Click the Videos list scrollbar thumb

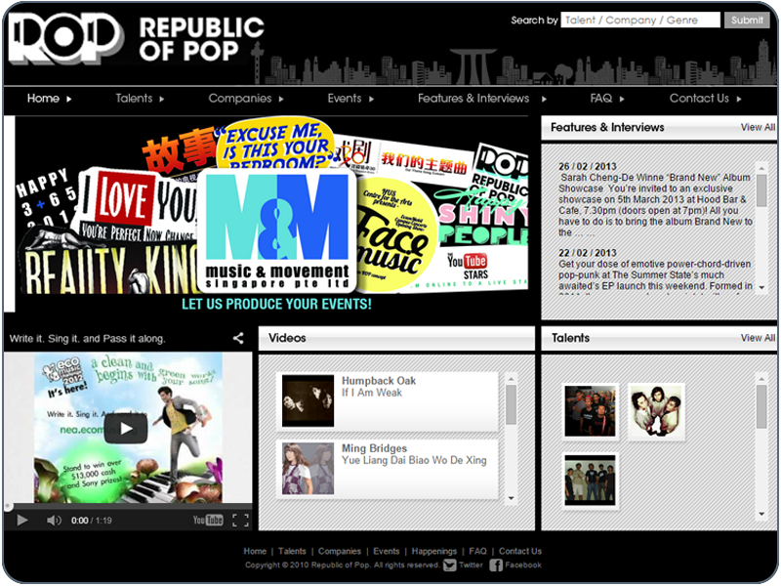point(511,404)
